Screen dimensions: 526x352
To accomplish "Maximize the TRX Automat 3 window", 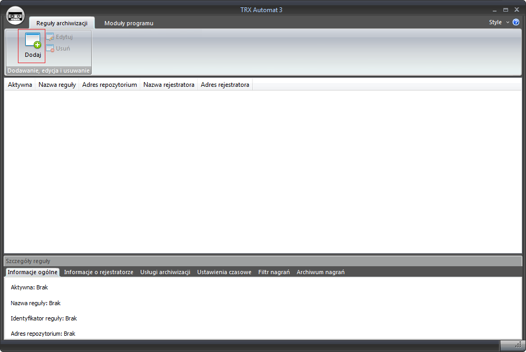I will tap(505, 10).
